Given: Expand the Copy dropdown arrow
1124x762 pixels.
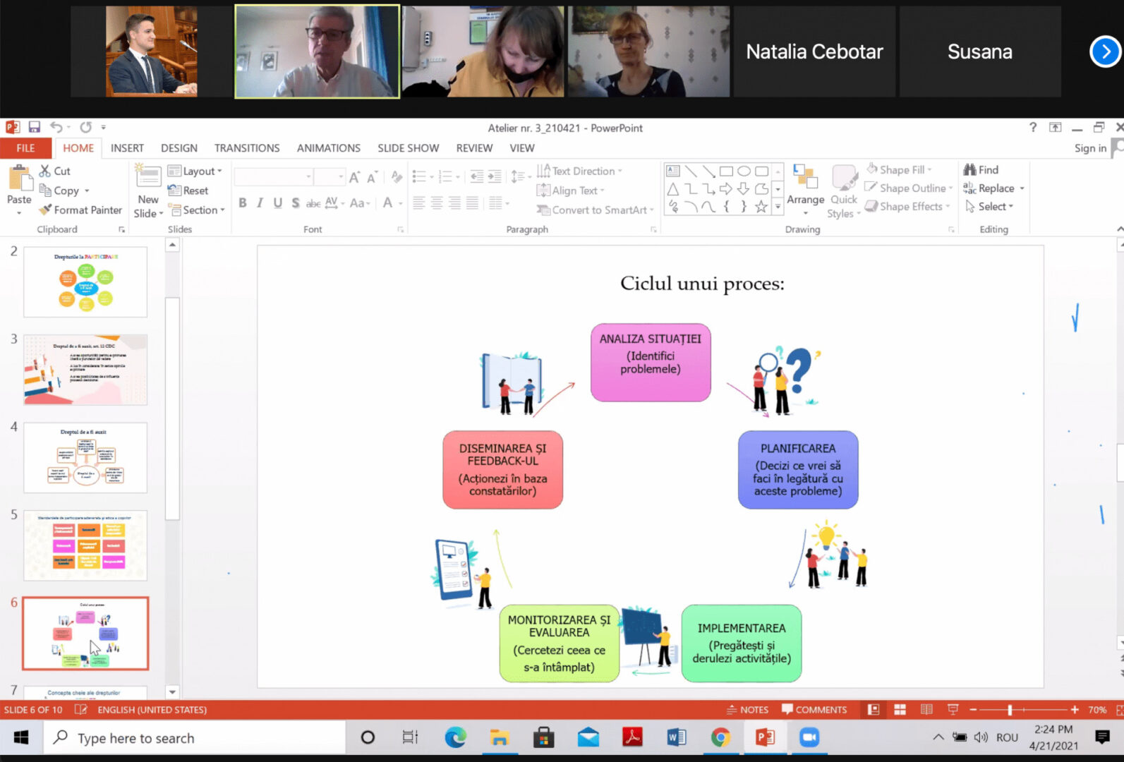Looking at the screenshot, I should [x=87, y=190].
